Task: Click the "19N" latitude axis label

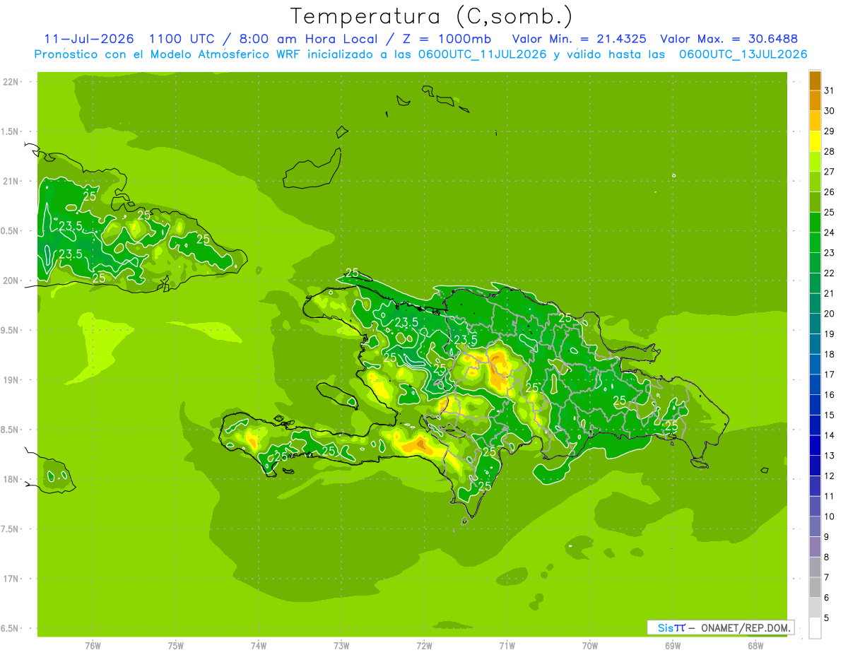Action: pyautogui.click(x=11, y=379)
